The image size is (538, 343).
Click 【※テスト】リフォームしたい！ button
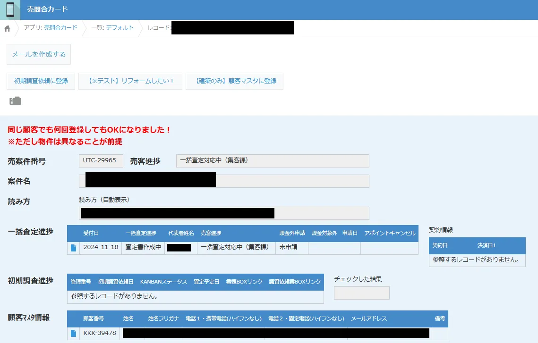point(130,81)
